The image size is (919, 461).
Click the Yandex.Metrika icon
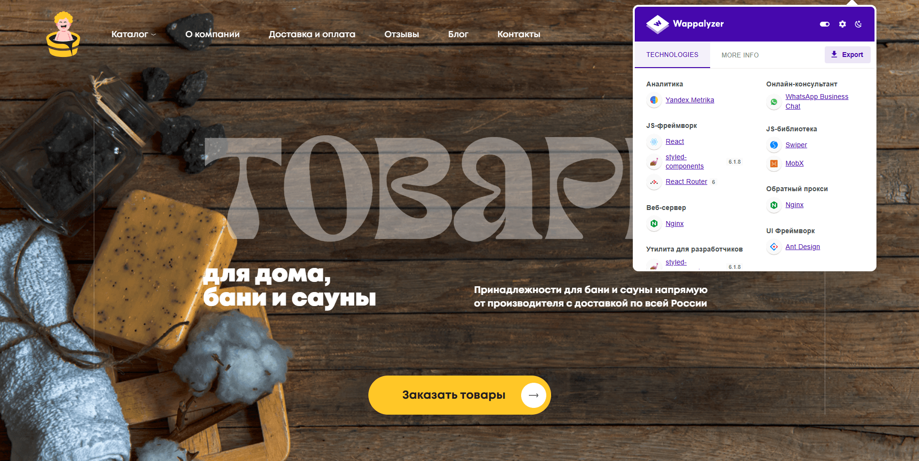tap(654, 100)
